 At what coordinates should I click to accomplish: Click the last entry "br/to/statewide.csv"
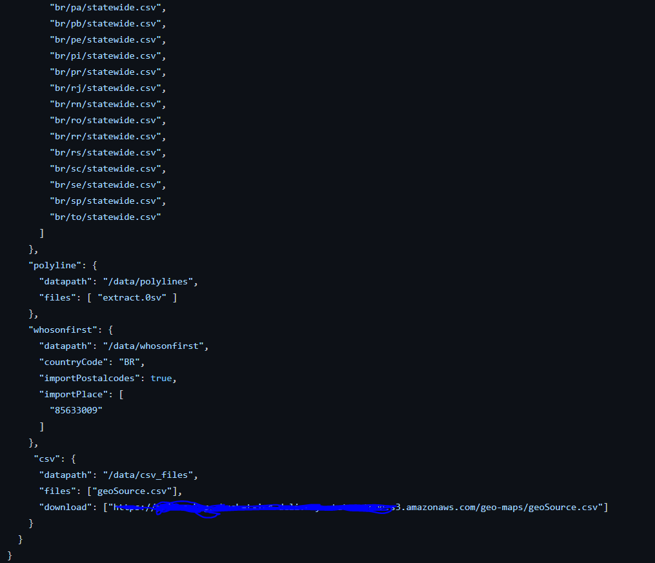click(x=105, y=217)
